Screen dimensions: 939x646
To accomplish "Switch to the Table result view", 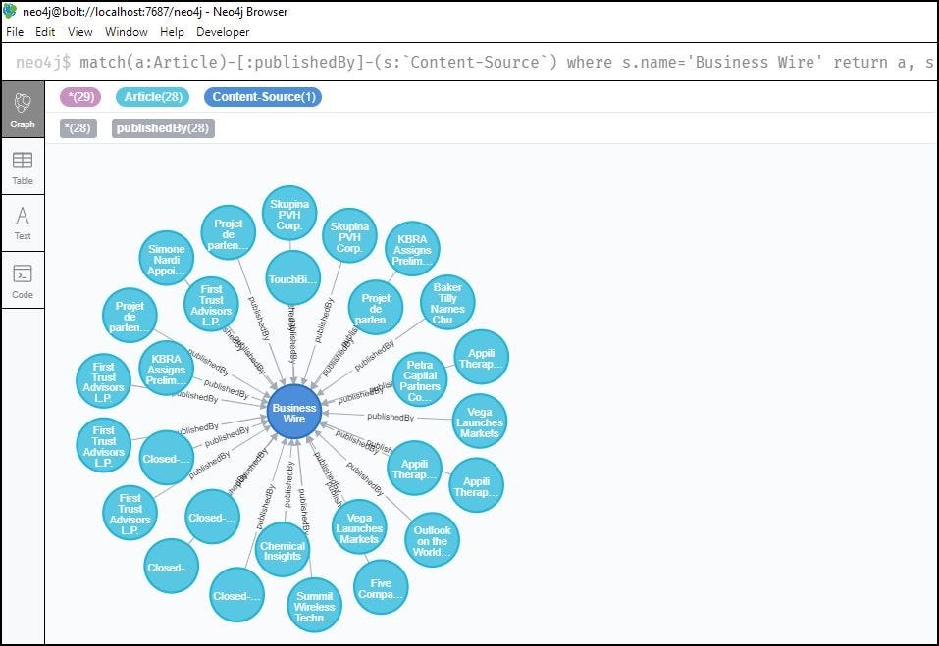I will tap(23, 167).
